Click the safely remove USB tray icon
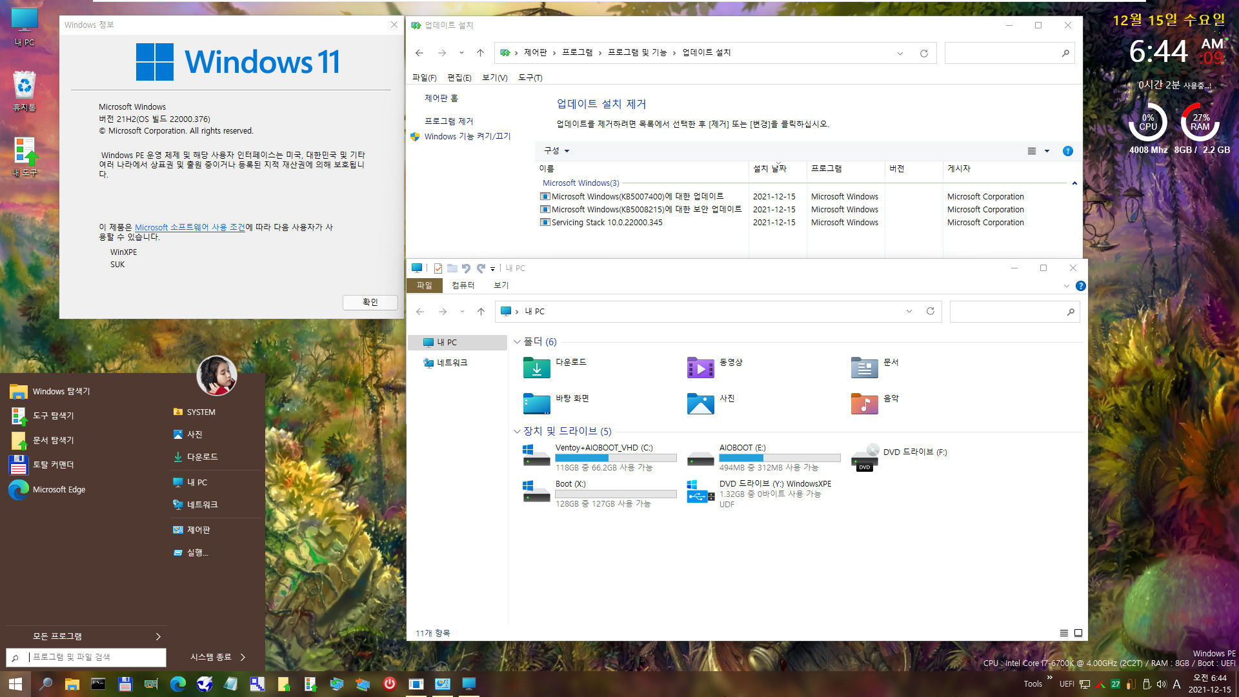This screenshot has height=697, width=1239. 1147,684
